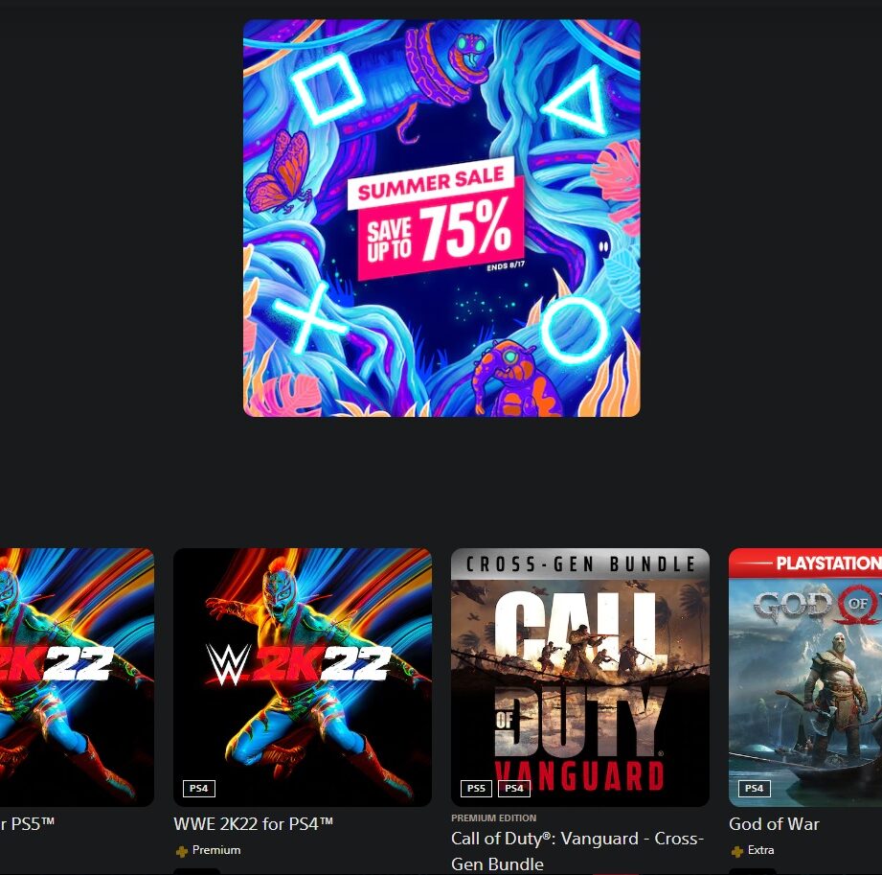The image size is (882, 875).
Task: Open WWE 2K22 for PS4 title link
Action: (x=253, y=824)
